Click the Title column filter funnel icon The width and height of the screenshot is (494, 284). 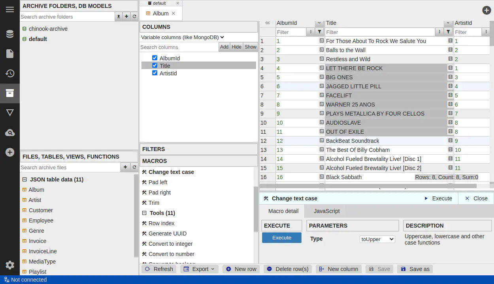click(448, 32)
